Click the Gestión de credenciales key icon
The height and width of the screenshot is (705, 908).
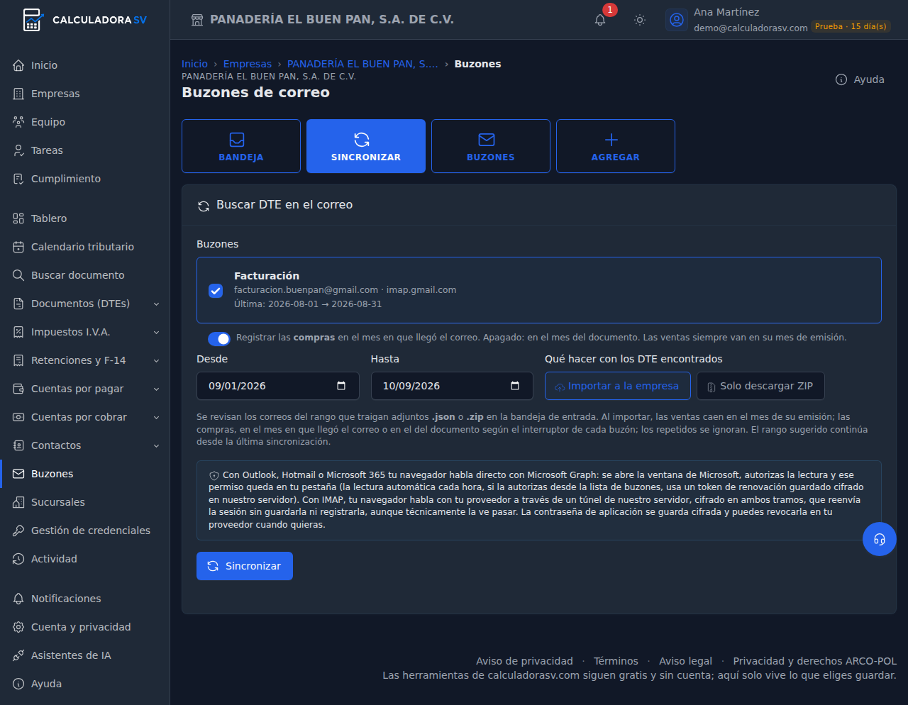click(x=18, y=531)
